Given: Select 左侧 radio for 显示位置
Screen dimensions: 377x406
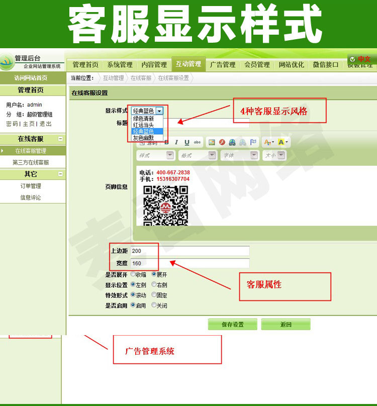Looking at the screenshot, I should (133, 284).
